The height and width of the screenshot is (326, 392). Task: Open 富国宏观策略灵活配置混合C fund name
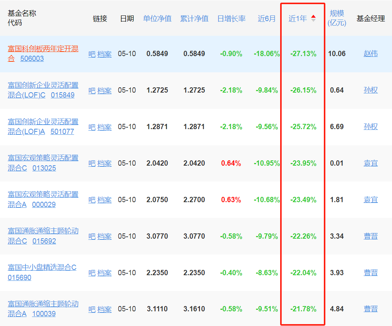coord(43,163)
